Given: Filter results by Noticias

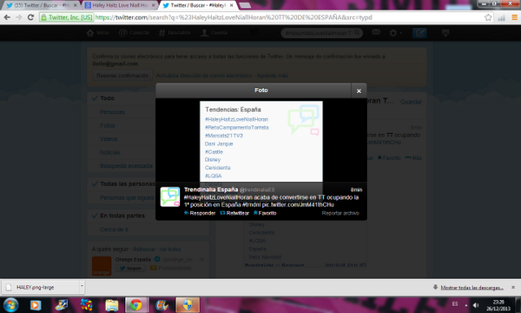Looking at the screenshot, I should click(109, 152).
